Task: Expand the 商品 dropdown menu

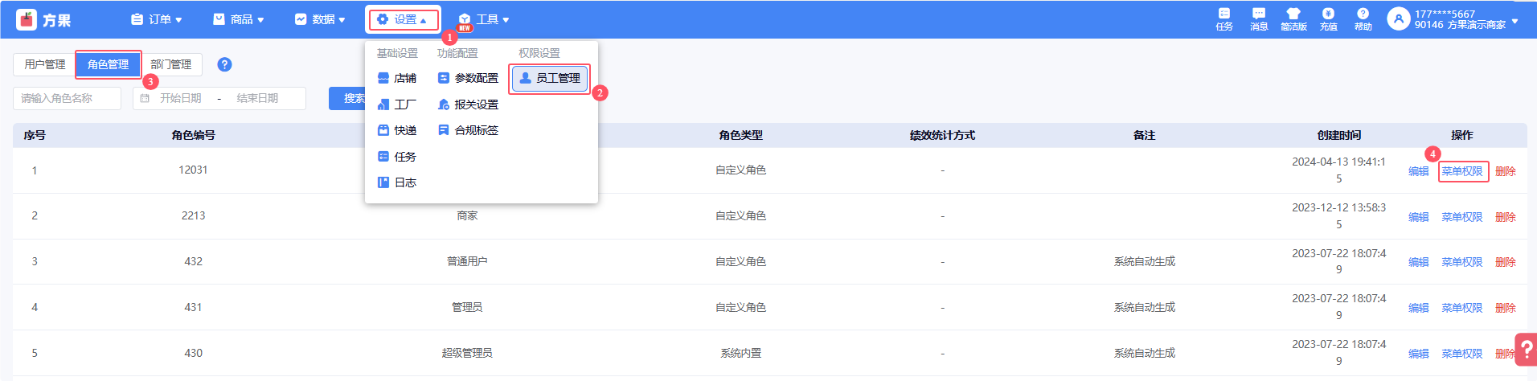Action: pyautogui.click(x=239, y=19)
